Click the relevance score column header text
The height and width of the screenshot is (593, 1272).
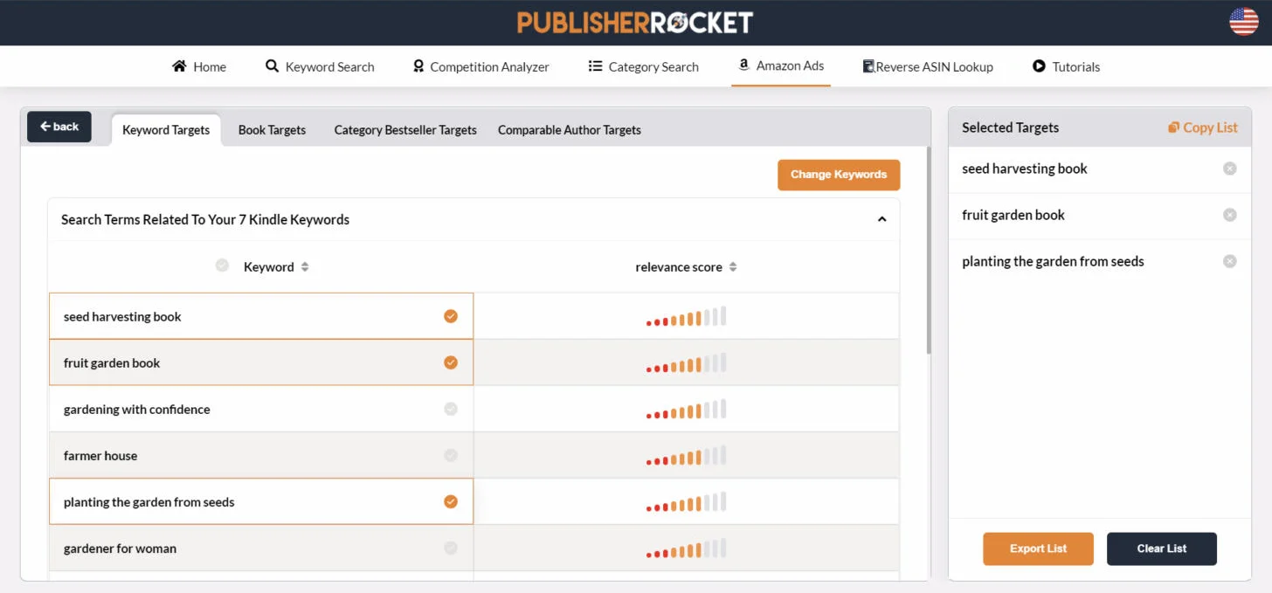[679, 267]
